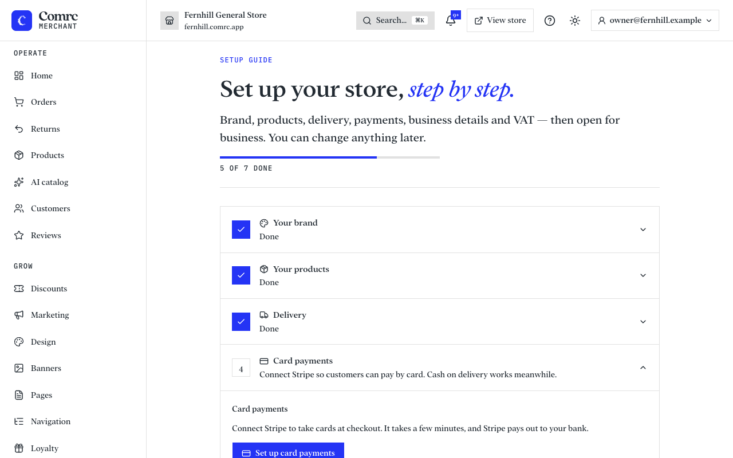The image size is (733, 458).
Task: Open Navigation in the sidebar
Action: pos(73,421)
